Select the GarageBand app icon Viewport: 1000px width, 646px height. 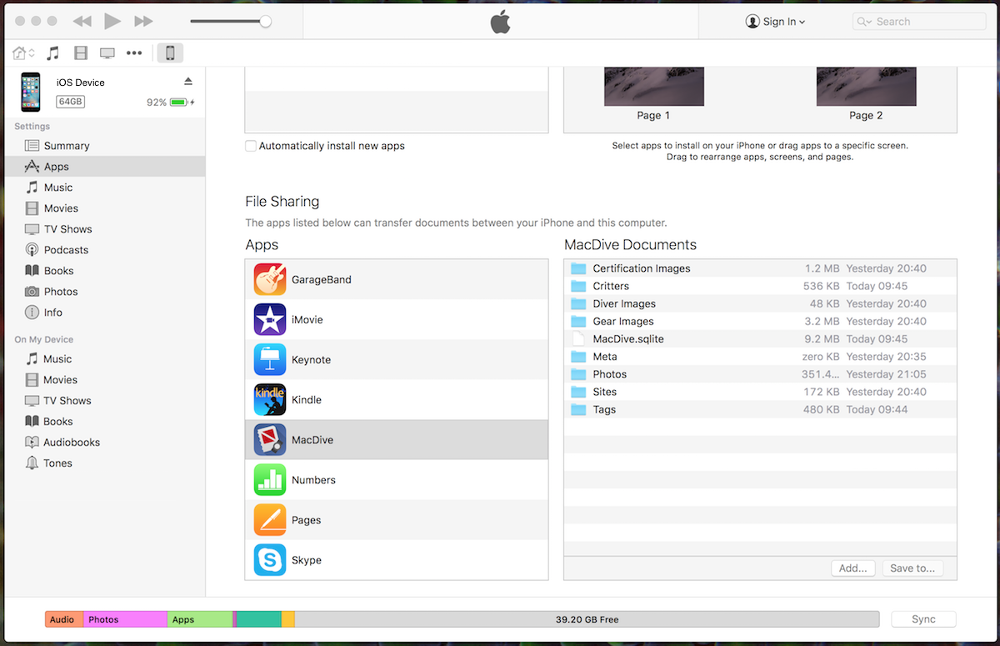270,279
